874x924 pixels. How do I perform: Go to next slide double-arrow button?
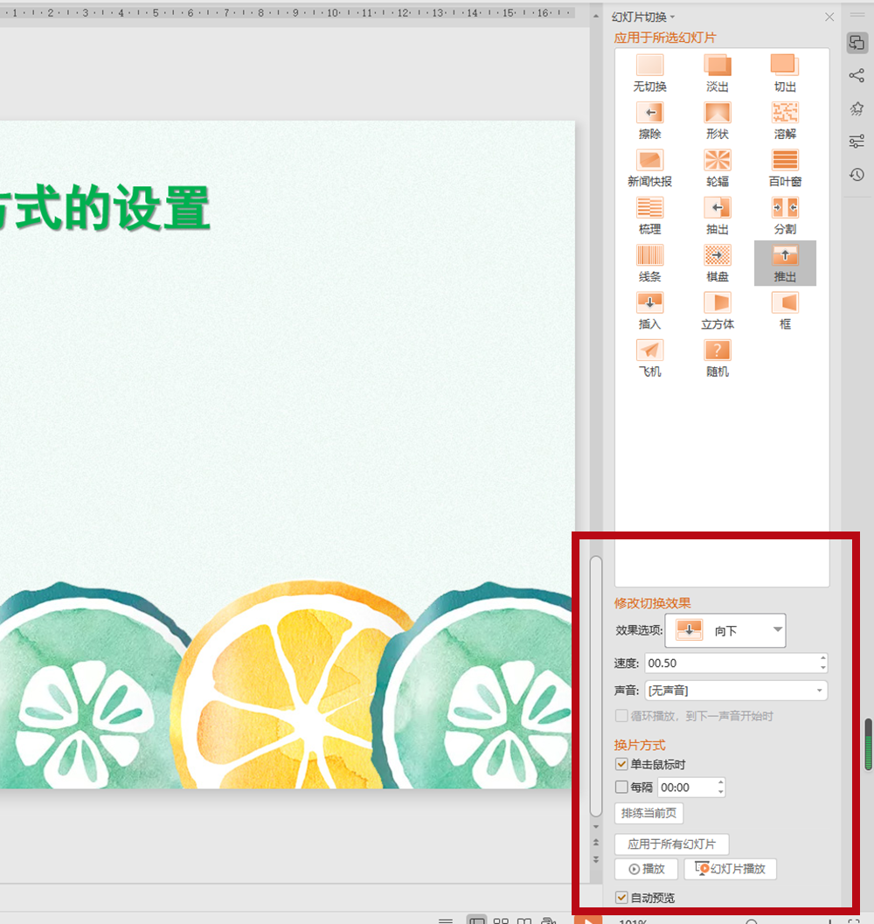[x=596, y=859]
